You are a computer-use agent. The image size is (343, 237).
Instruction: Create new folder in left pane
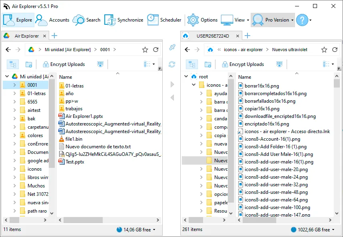coord(29,64)
